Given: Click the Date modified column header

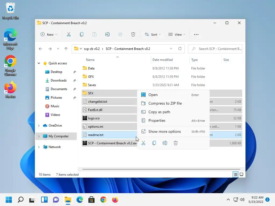Looking at the screenshot, I should click(x=170, y=60).
